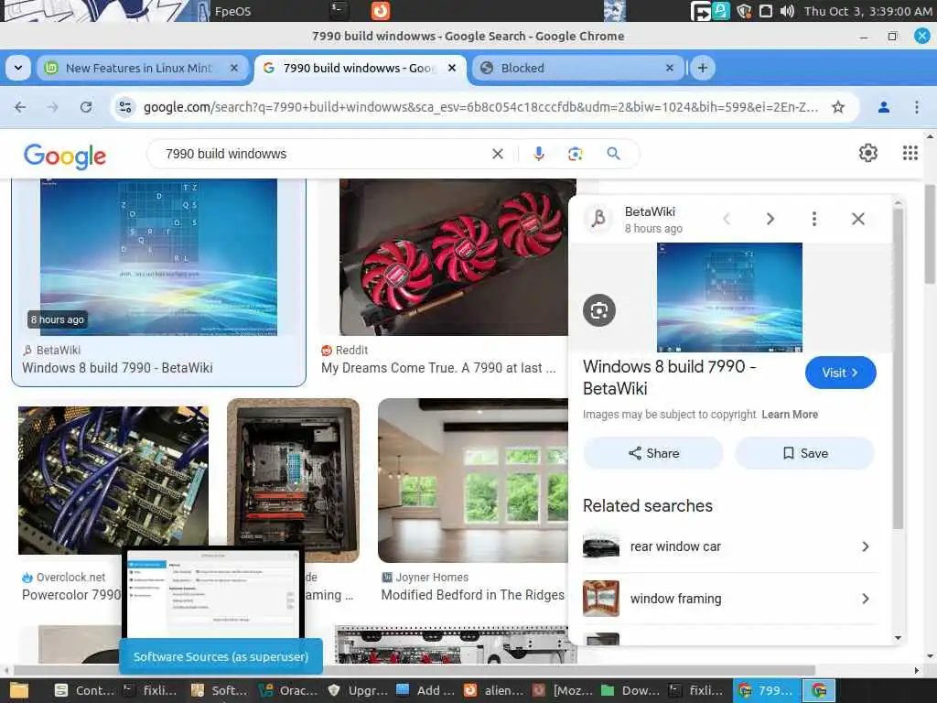Open preview panel three-dot options
Viewport: 937px width, 703px height.
pyautogui.click(x=813, y=219)
